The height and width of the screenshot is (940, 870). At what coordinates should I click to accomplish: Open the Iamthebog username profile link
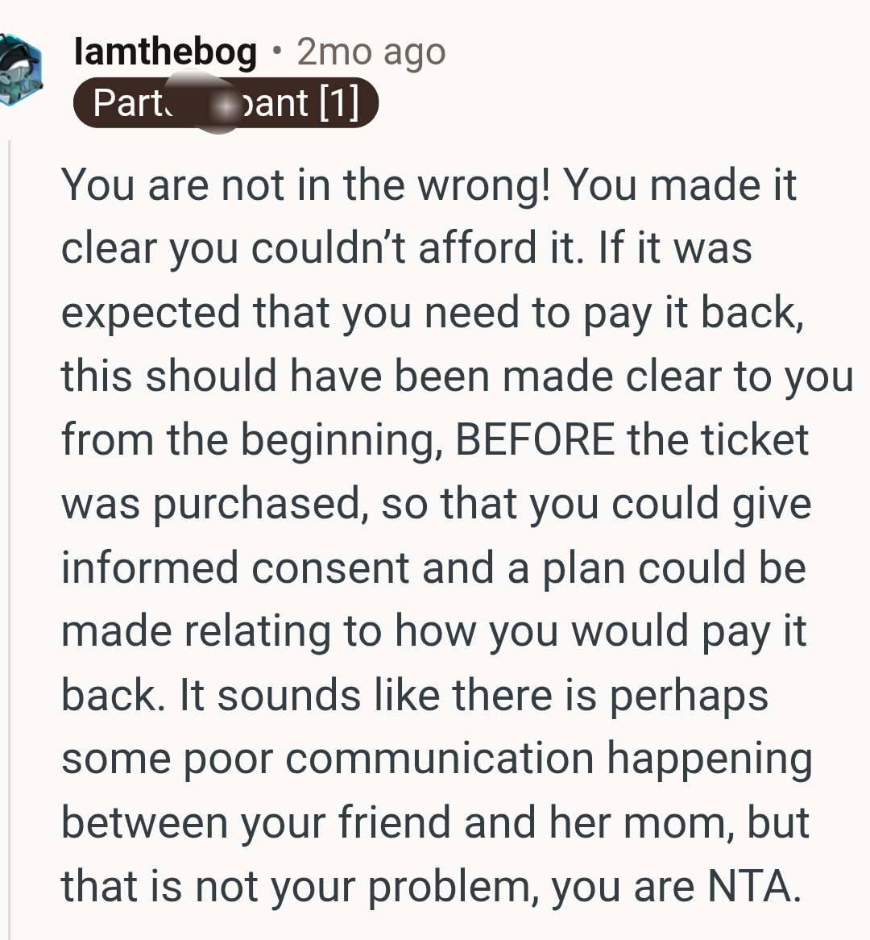pos(165,52)
